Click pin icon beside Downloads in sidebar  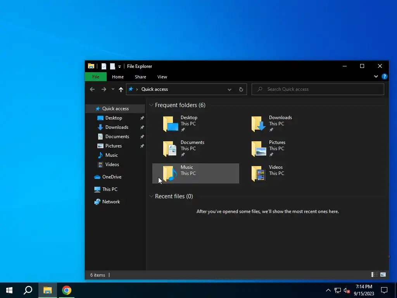pyautogui.click(x=142, y=127)
